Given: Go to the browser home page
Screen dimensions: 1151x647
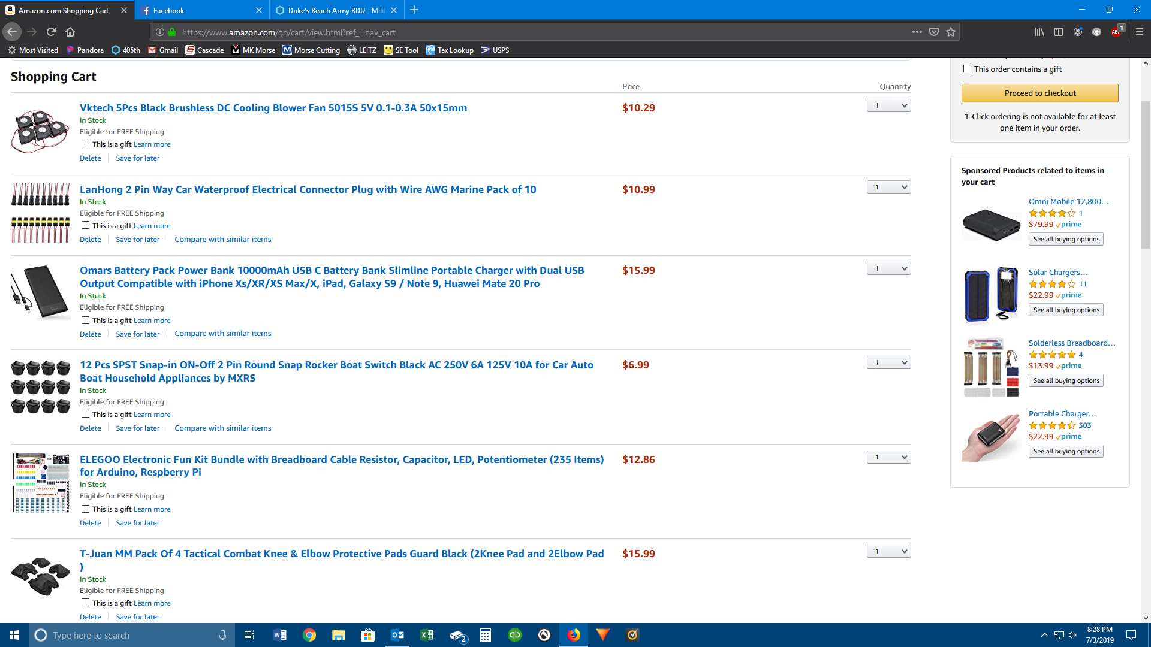Looking at the screenshot, I should [70, 32].
